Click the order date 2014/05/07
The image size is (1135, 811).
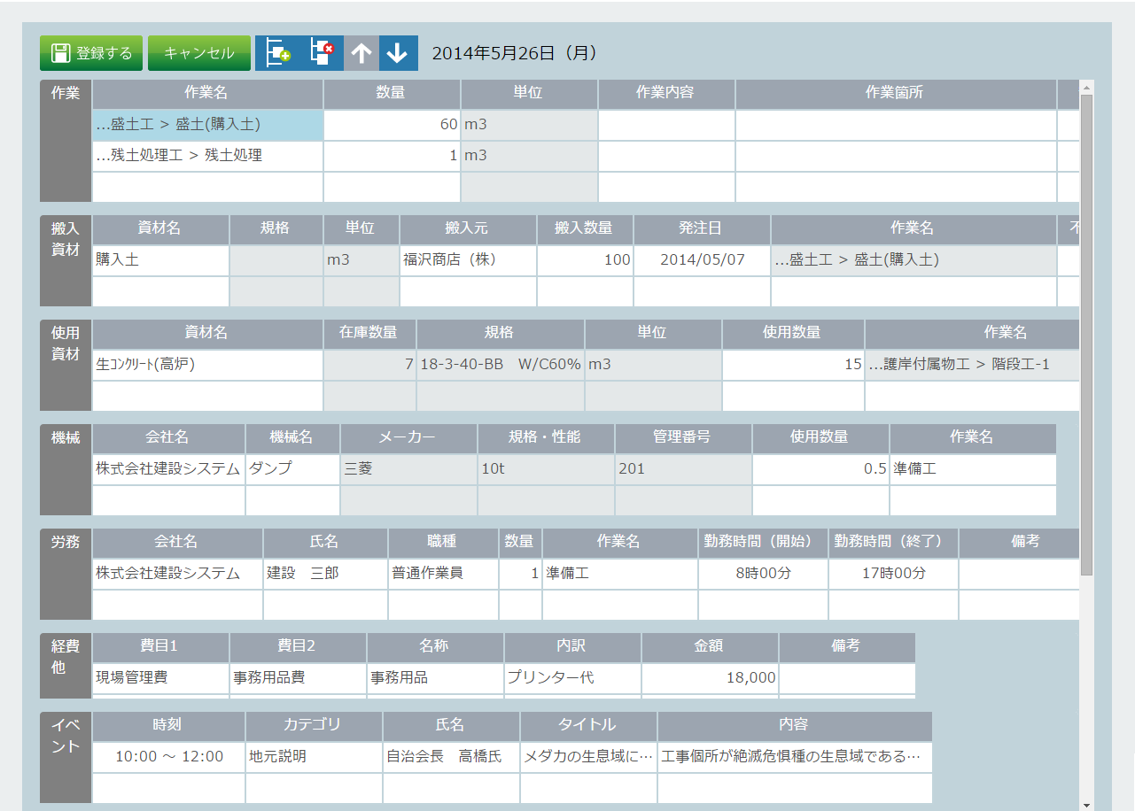tap(702, 260)
